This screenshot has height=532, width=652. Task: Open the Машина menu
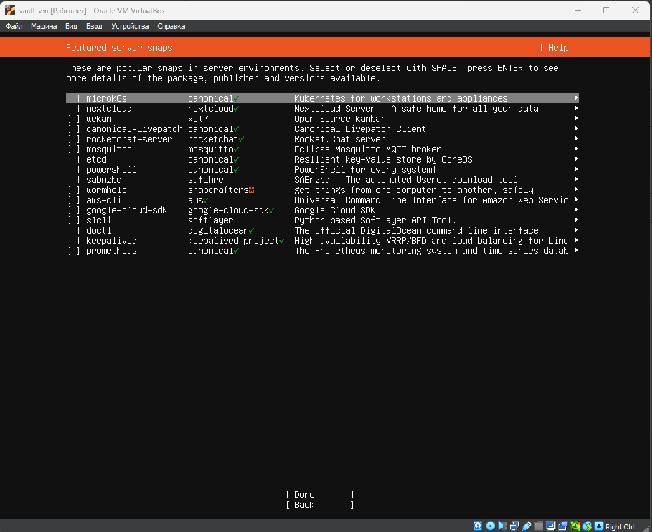44,26
